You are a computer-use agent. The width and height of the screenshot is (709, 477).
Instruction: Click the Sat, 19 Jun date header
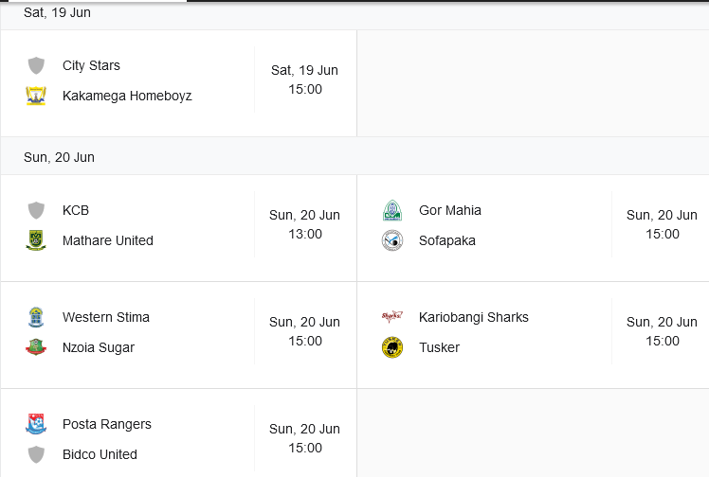pos(57,13)
